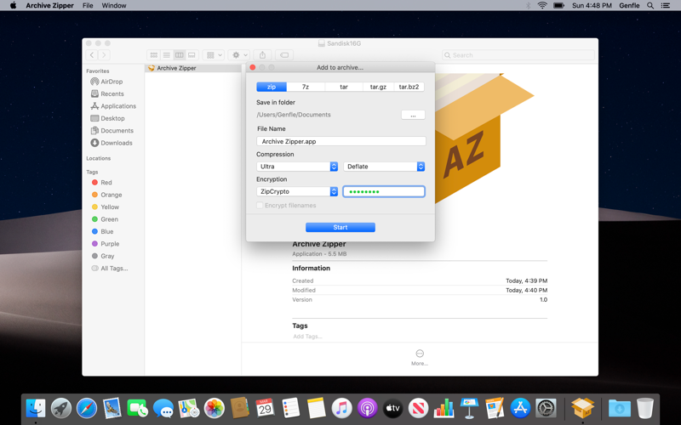Open Desktop in Finder sidebar
681x425 pixels.
click(x=108, y=118)
